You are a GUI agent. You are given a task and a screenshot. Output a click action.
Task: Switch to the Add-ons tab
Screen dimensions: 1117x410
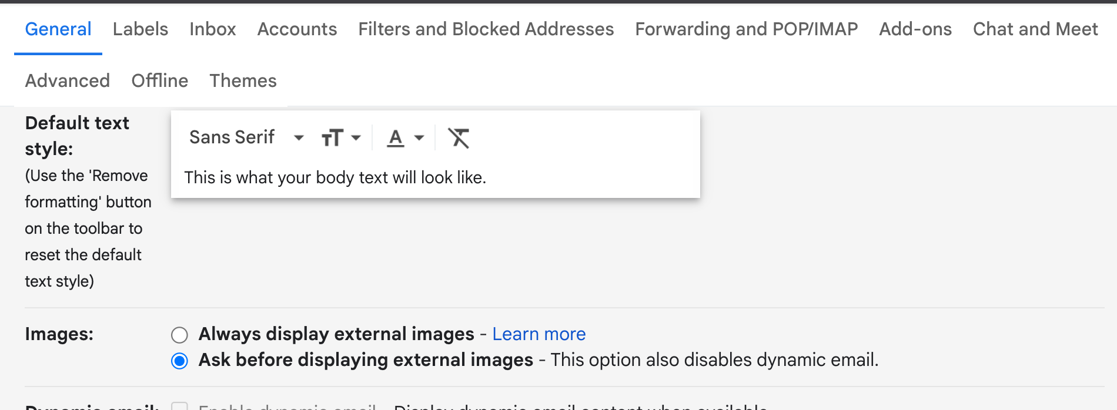(915, 29)
